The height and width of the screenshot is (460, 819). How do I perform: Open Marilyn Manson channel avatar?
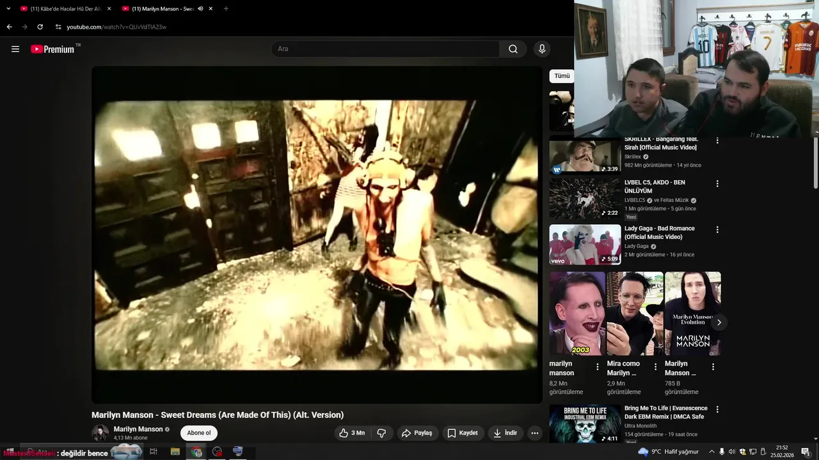tap(100, 433)
